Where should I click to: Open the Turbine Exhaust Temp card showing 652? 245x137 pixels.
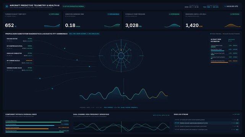click(x=32, y=21)
